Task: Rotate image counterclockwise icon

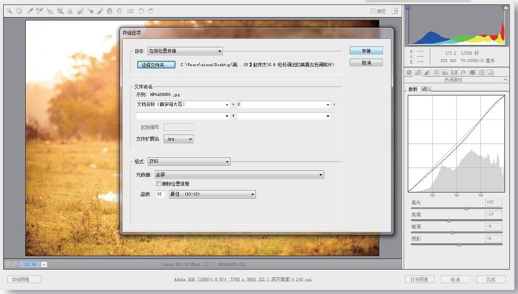Action: [x=141, y=11]
